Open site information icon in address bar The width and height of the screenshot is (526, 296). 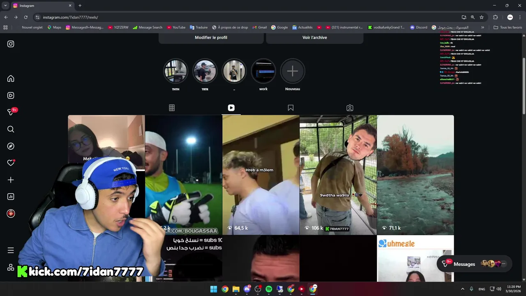tap(37, 17)
